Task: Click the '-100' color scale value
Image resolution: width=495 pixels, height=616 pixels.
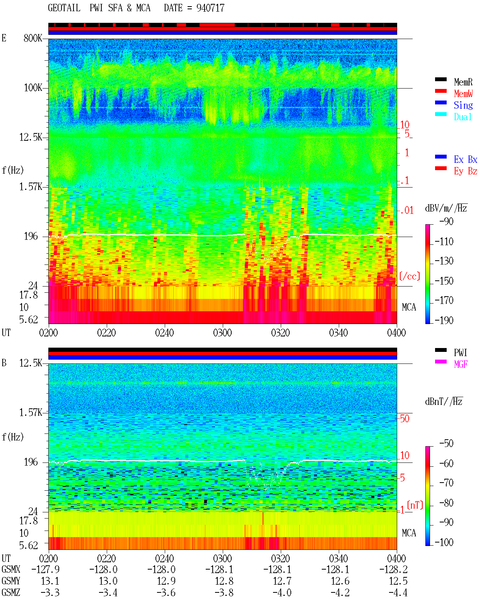Action: [x=444, y=542]
